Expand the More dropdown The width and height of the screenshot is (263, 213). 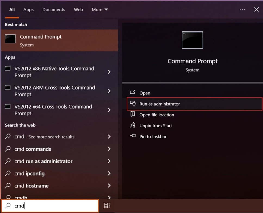[x=100, y=10]
